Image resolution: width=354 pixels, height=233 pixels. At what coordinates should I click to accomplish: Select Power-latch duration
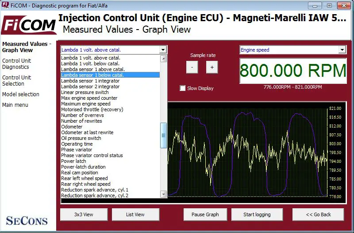coord(110,167)
